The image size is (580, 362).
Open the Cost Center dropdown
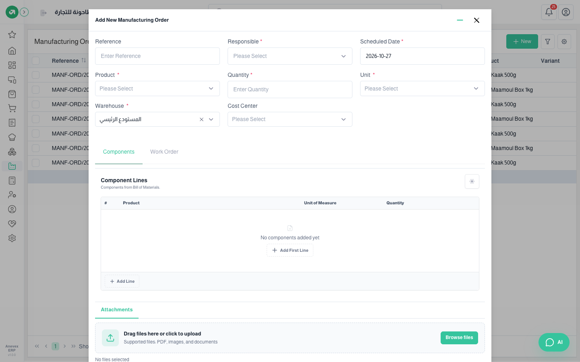click(290, 119)
